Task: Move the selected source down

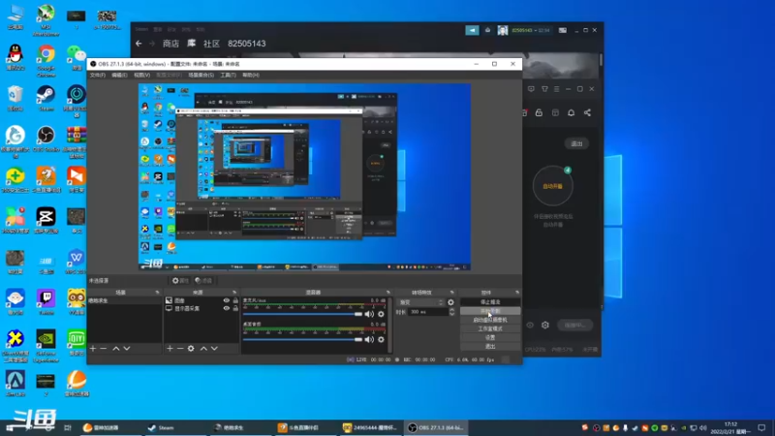Action: pos(214,349)
